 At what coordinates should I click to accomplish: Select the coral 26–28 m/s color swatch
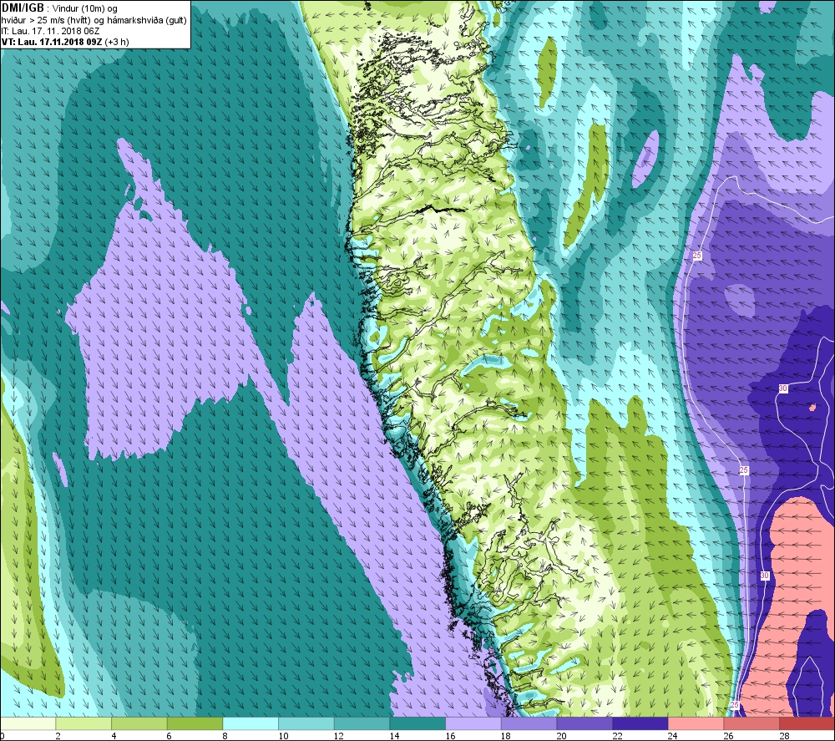click(751, 723)
